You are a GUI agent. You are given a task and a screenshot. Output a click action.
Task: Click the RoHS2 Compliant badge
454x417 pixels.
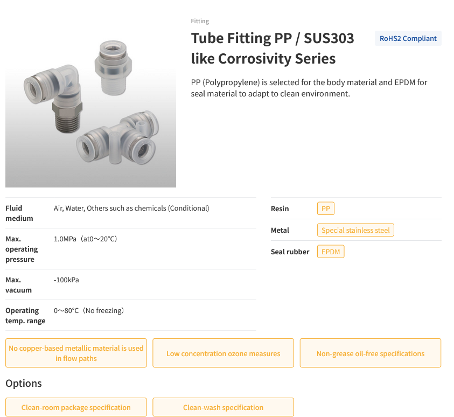point(408,38)
